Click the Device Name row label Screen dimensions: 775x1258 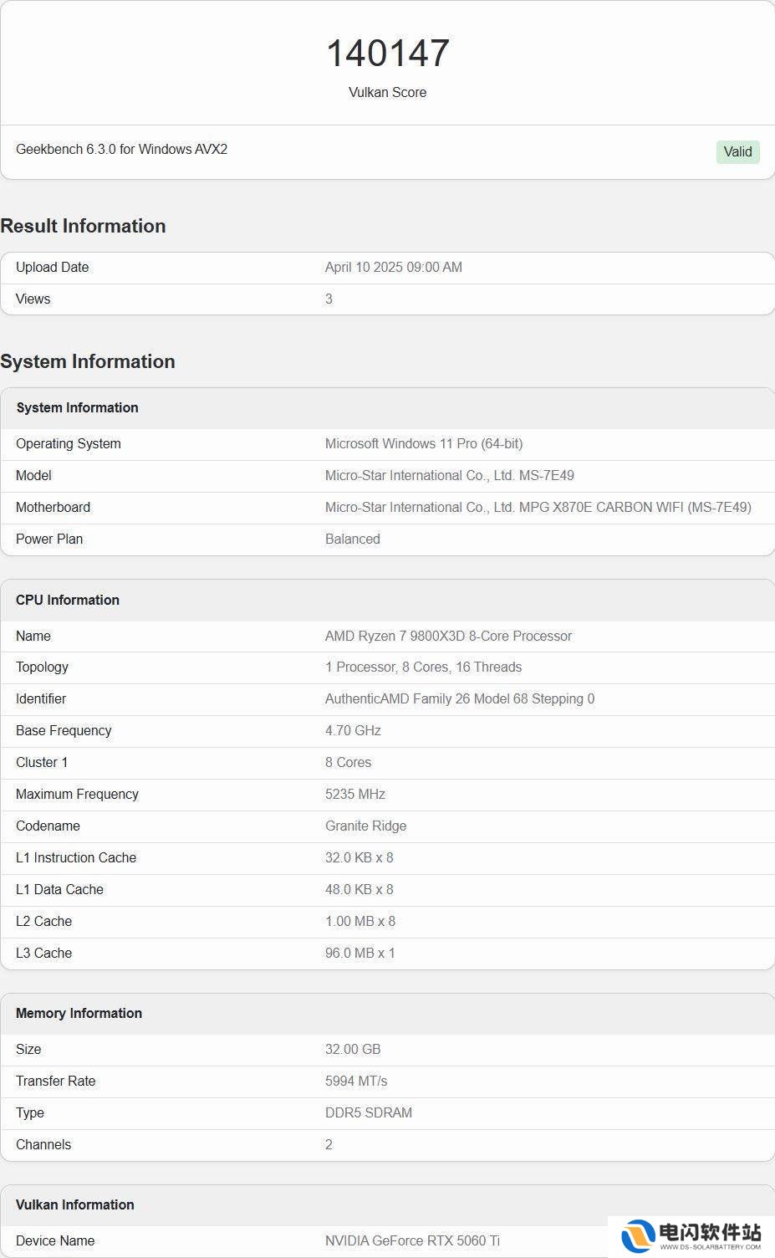[55, 1241]
